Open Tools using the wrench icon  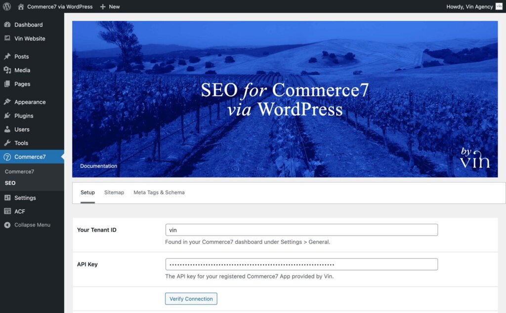coord(7,143)
